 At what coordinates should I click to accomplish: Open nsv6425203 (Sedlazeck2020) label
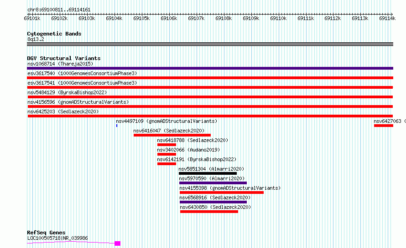pyautogui.click(x=63, y=111)
